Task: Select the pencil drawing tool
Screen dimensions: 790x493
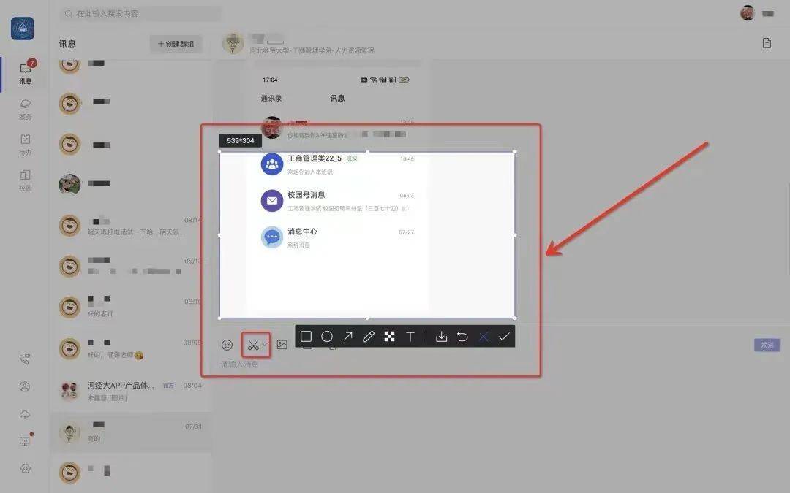Action: pos(369,337)
